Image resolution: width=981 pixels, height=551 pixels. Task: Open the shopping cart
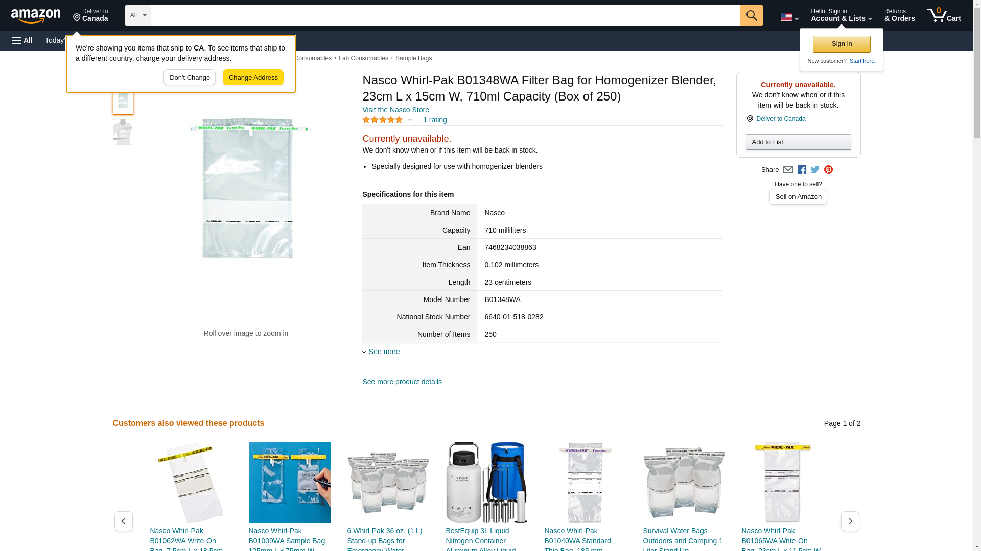tap(944, 15)
